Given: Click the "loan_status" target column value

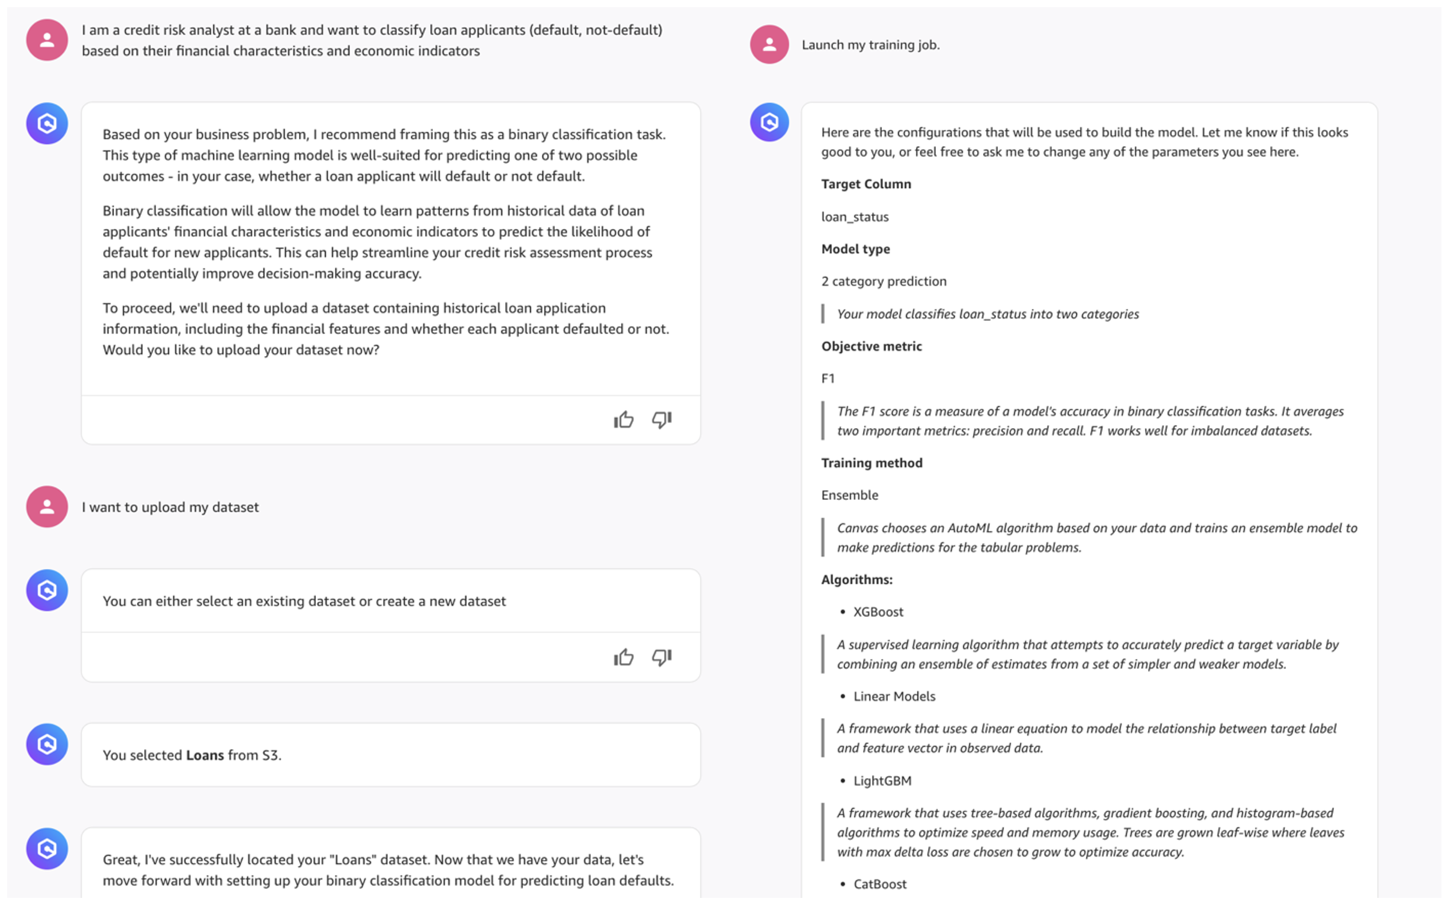Looking at the screenshot, I should point(855,216).
